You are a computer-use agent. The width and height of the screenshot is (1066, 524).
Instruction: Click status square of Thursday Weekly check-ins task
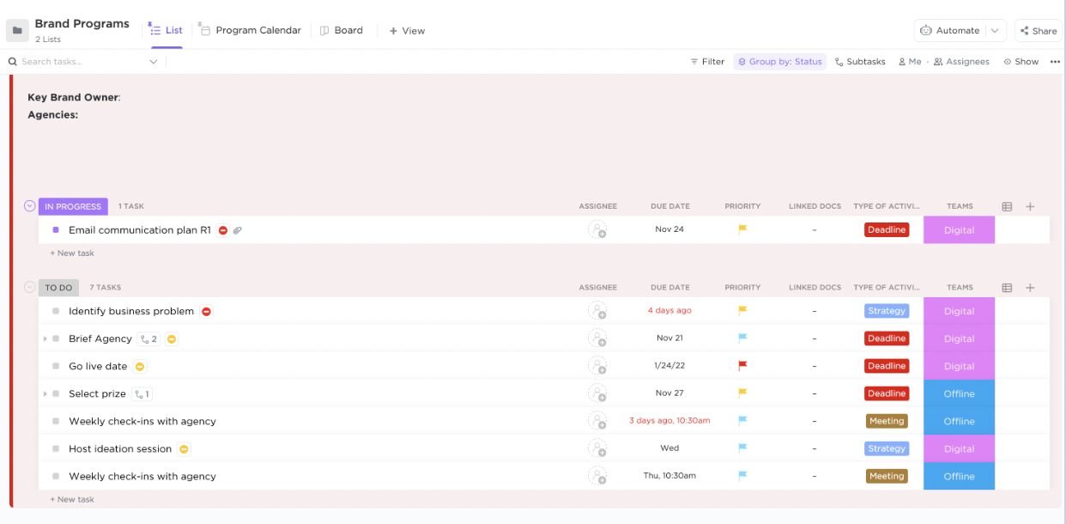coord(56,476)
